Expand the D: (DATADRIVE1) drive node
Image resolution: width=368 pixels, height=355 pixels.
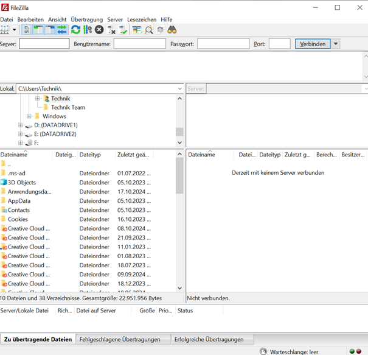point(21,125)
